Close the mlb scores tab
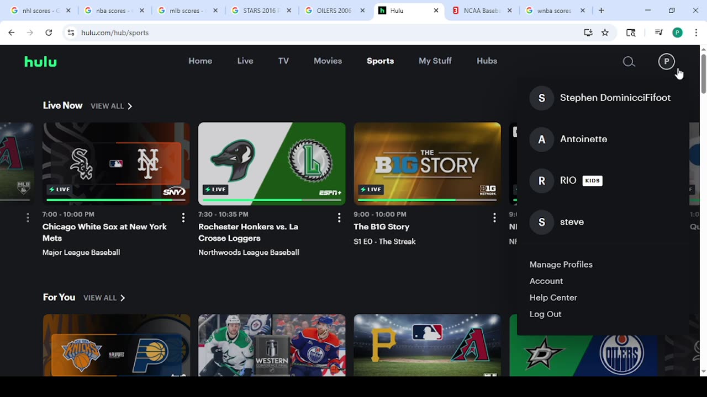 [215, 10]
